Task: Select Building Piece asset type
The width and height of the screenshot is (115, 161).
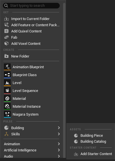Action: [91, 135]
